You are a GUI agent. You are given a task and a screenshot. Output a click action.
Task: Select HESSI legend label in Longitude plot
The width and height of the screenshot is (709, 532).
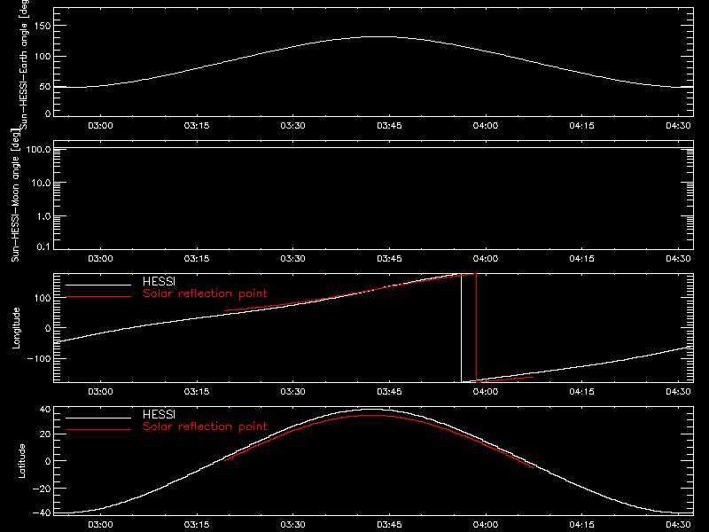click(x=159, y=281)
